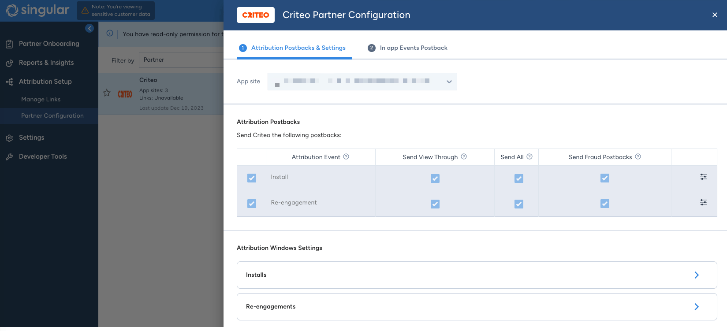Click the Send All help icon
727x331 pixels.
click(x=529, y=156)
